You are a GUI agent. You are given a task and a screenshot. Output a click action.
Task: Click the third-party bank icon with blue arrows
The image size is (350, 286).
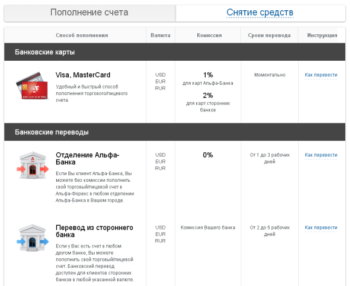click(33, 238)
